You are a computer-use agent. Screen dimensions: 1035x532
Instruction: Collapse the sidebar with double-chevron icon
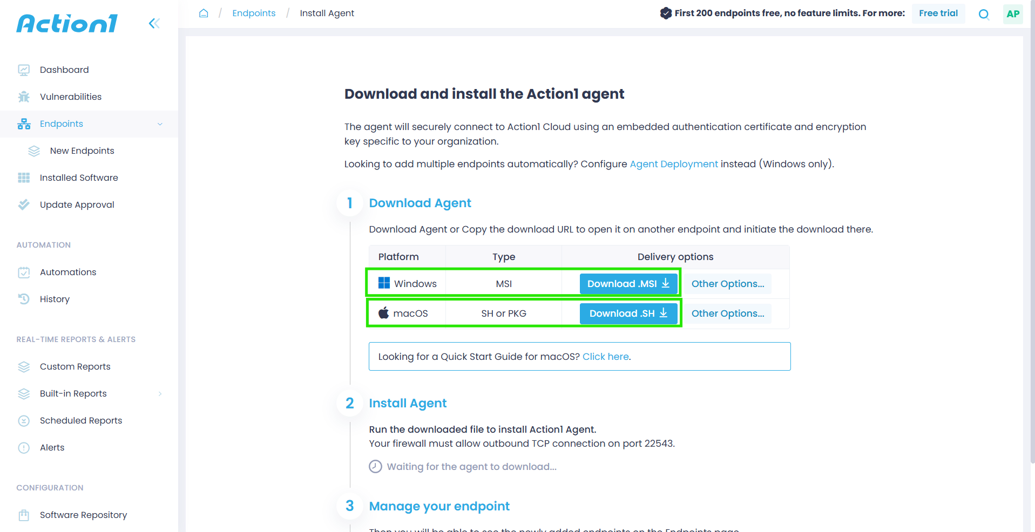[x=154, y=23]
